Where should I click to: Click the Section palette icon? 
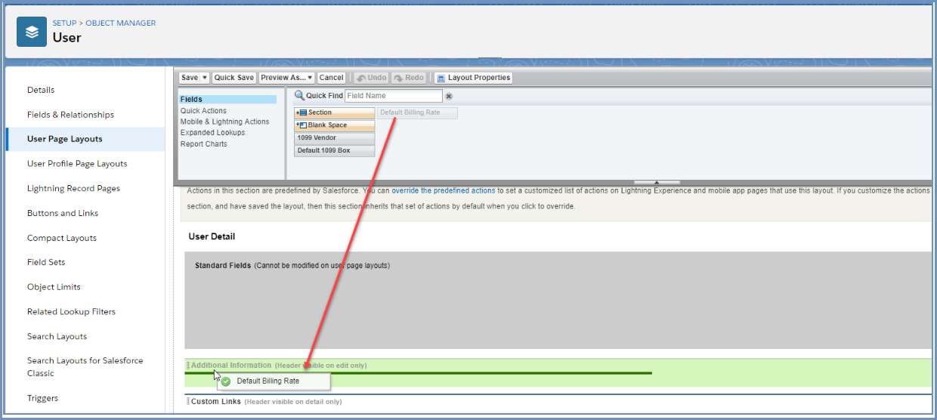point(302,113)
